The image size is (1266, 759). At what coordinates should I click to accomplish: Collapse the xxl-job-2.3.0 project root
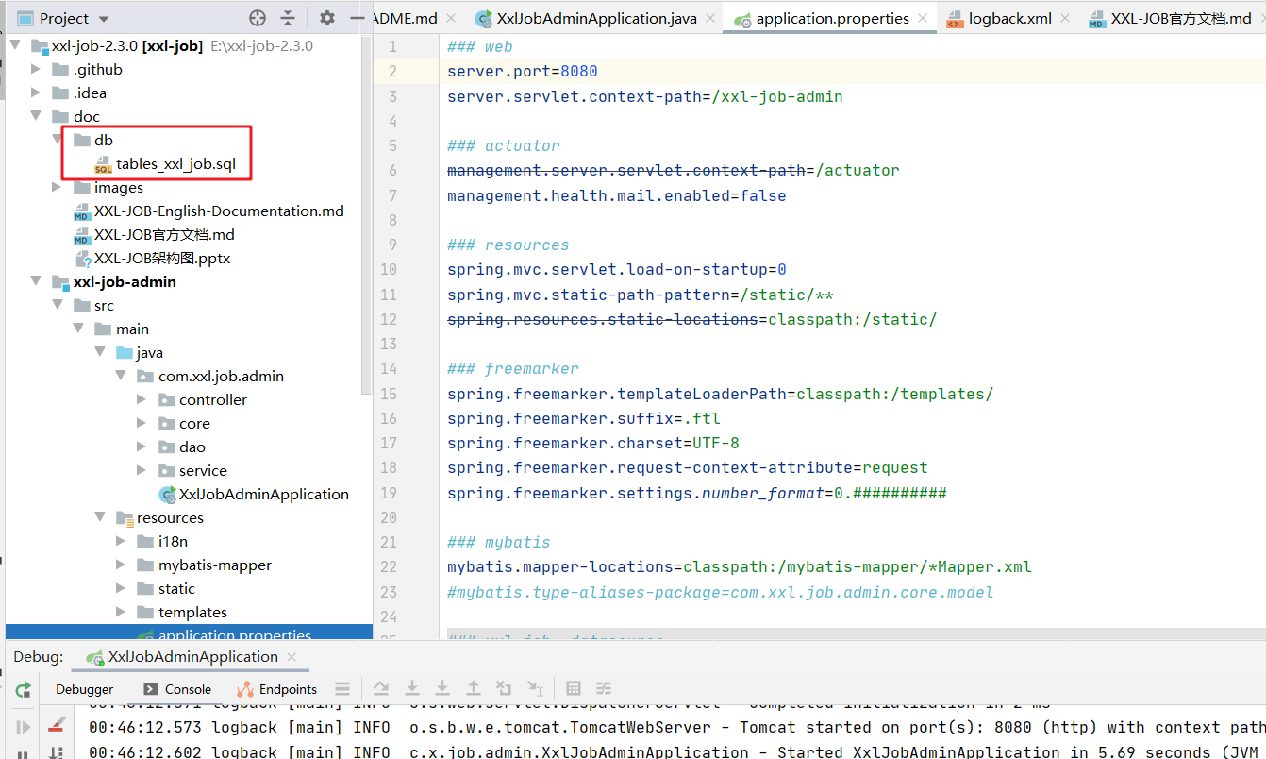click(15, 45)
